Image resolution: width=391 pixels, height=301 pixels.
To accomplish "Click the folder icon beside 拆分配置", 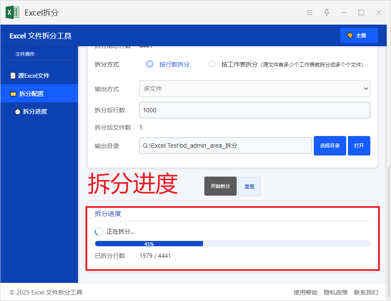I will (x=13, y=94).
